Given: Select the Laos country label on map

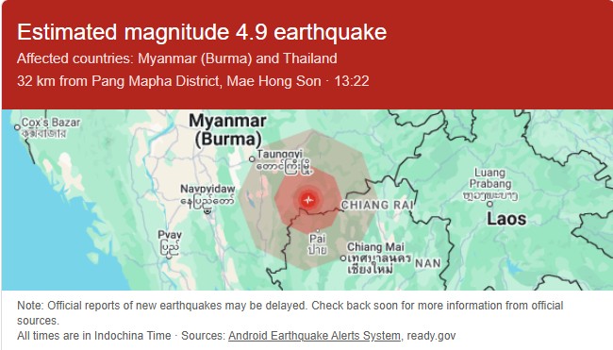Looking at the screenshot, I should coord(506,219).
